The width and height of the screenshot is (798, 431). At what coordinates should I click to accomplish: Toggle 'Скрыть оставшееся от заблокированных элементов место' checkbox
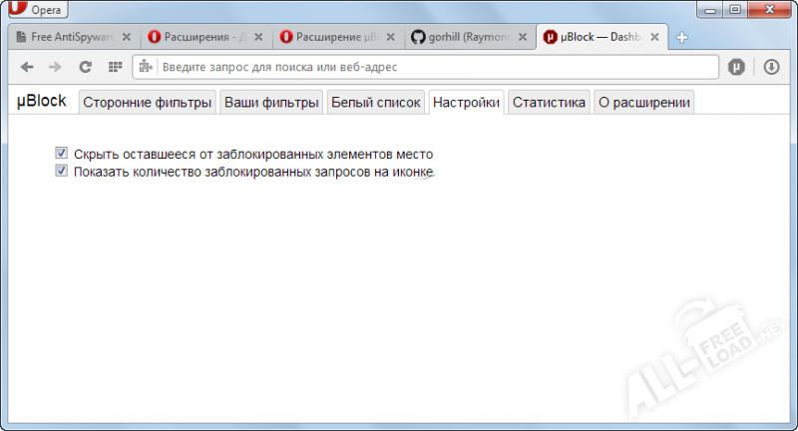click(61, 154)
